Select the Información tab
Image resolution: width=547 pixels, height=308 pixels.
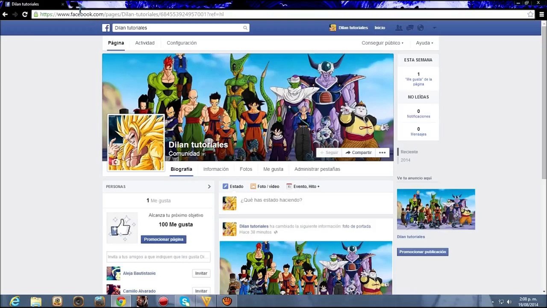point(216,169)
